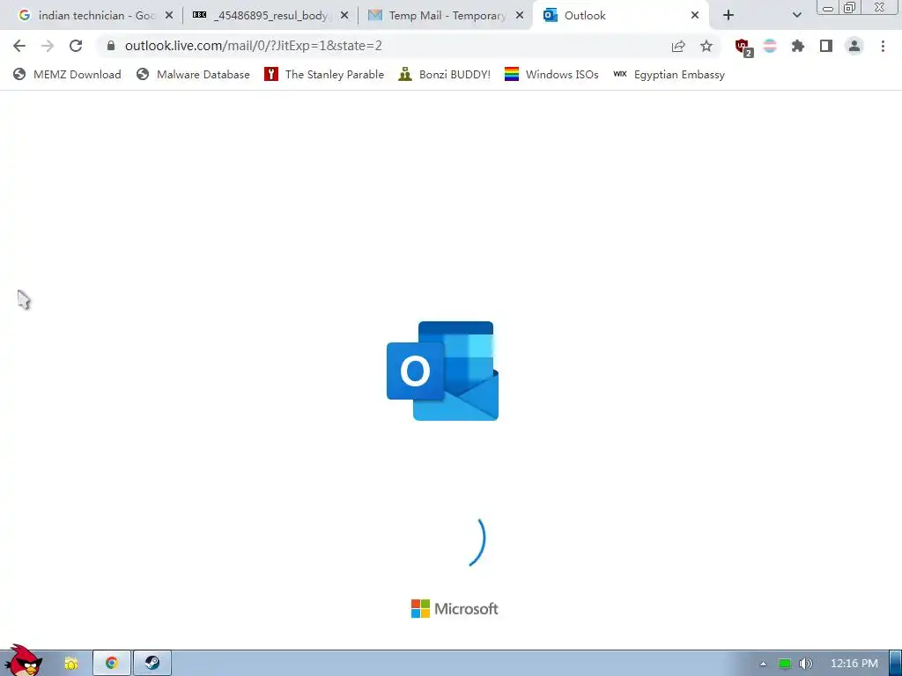This screenshot has width=902, height=676.
Task: Open the uBlock Origin extension icon
Action: pos(743,47)
